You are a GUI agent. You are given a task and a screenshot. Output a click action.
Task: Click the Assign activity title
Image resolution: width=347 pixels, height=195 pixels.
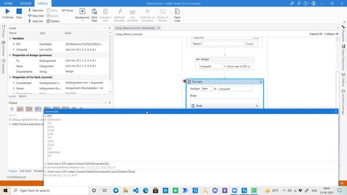pos(205,59)
